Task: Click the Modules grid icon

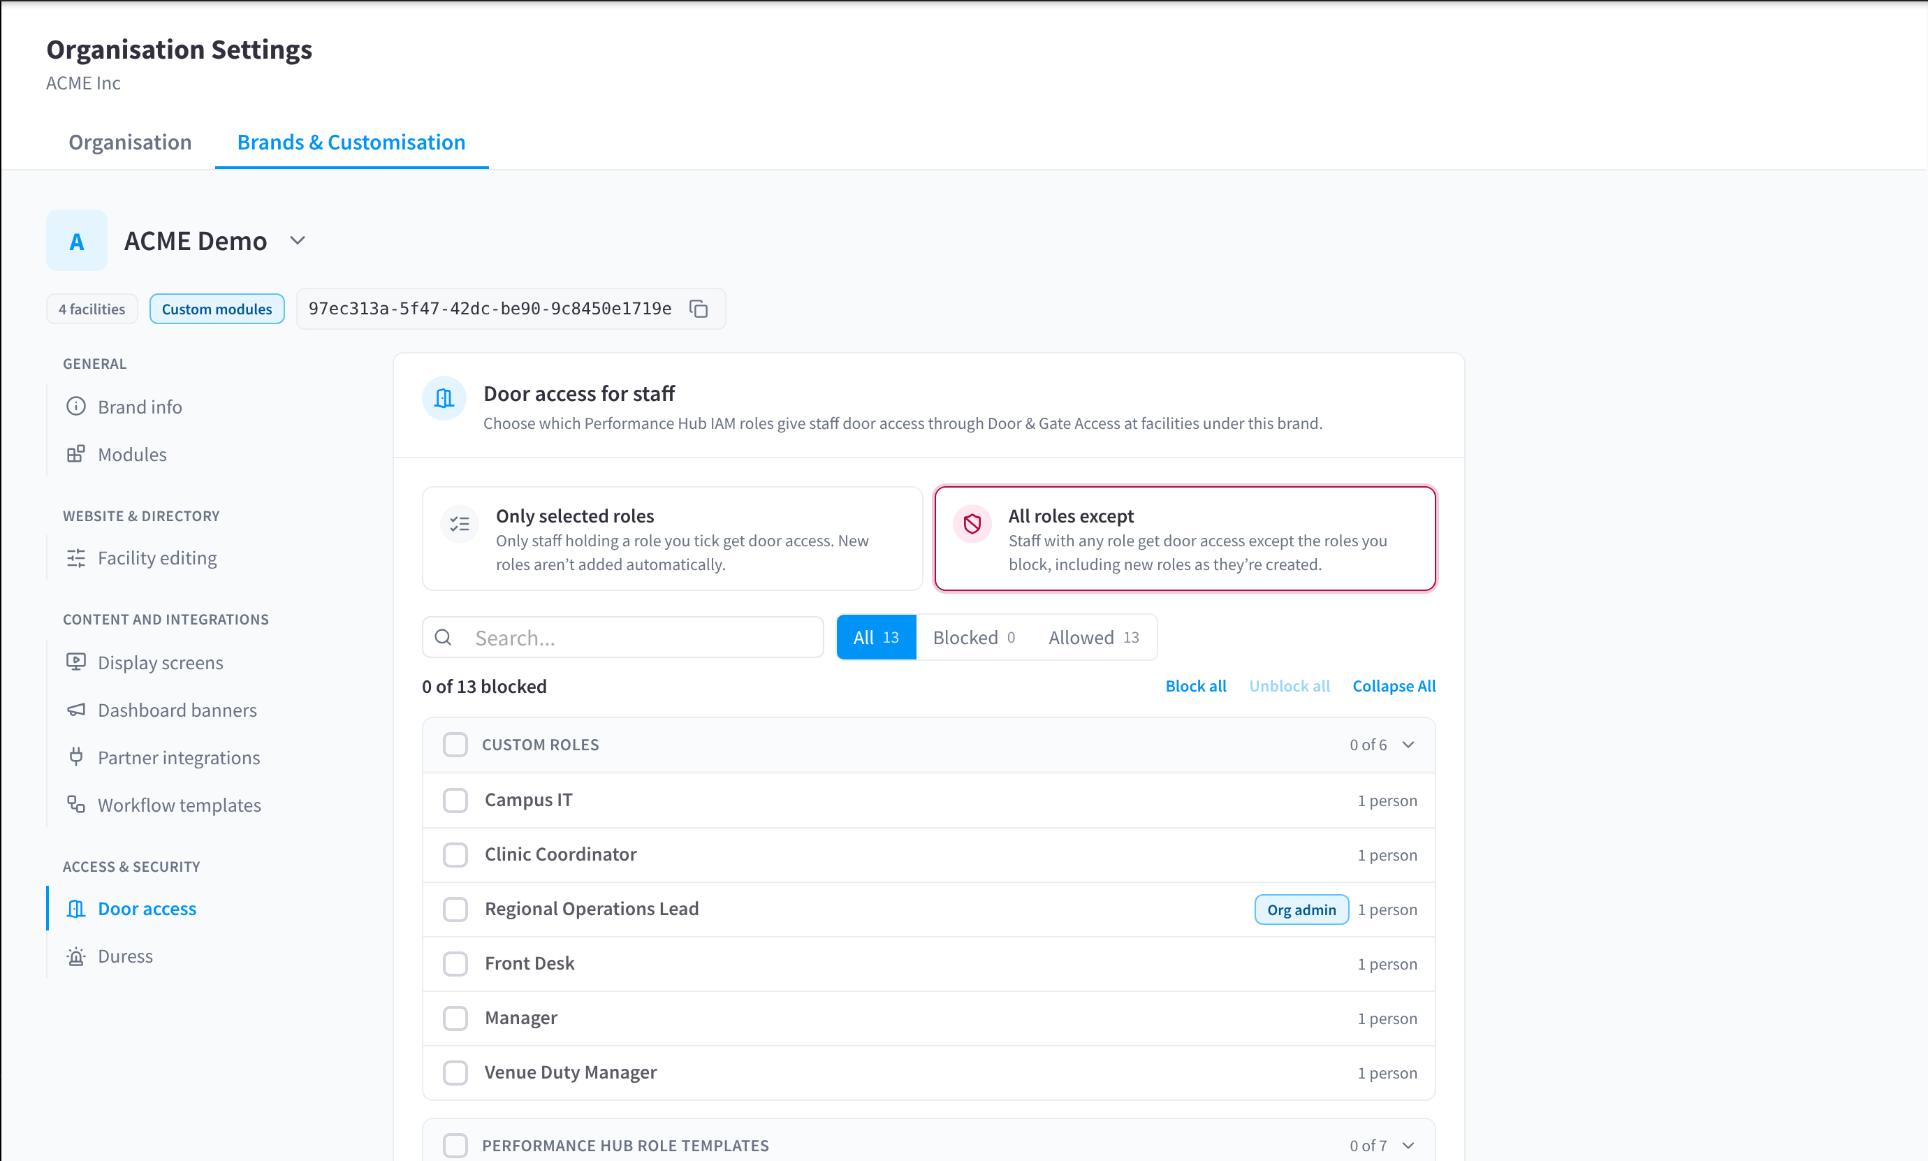Action: [x=76, y=454]
